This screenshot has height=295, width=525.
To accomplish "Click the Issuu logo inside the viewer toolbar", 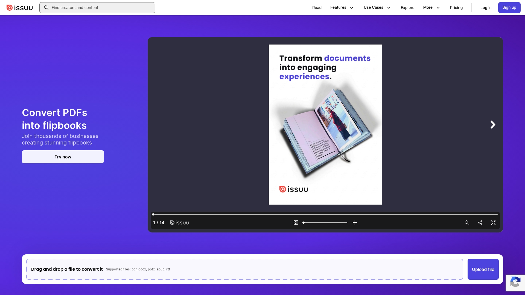I will (x=180, y=223).
